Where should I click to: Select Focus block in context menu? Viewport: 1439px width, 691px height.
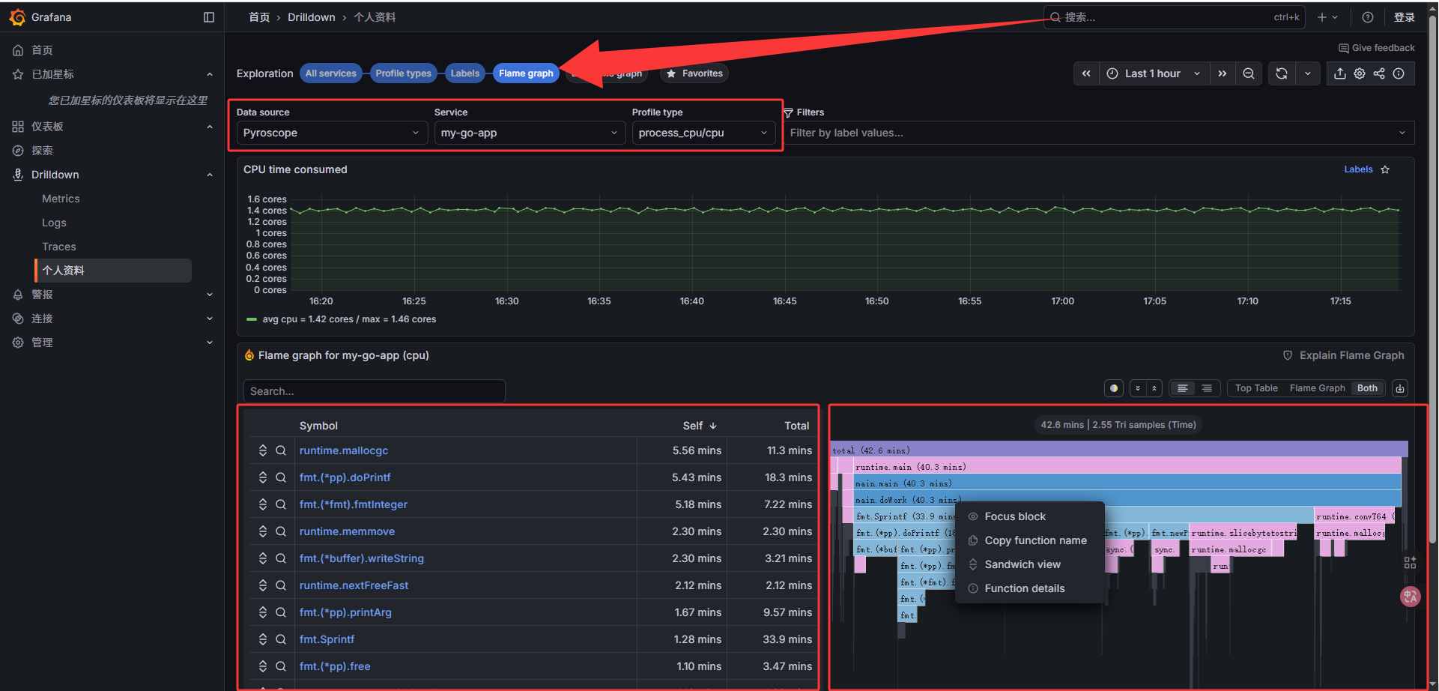(1015, 516)
